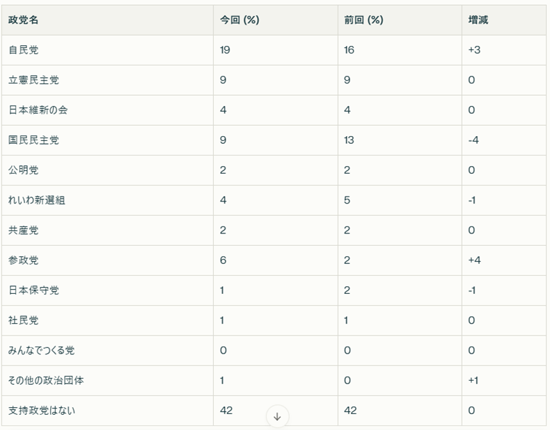Click the -4 change value for 国民民主党
The image size is (550, 430).
click(x=473, y=140)
